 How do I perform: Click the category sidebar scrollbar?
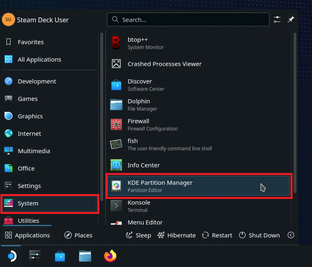[x=102, y=117]
